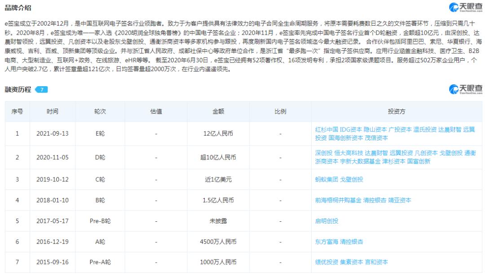Select the 未披露 amount cell
This screenshot has width=485, height=277.
(218, 221)
